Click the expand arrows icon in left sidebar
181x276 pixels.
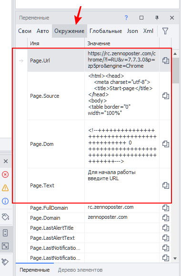coord(5,246)
